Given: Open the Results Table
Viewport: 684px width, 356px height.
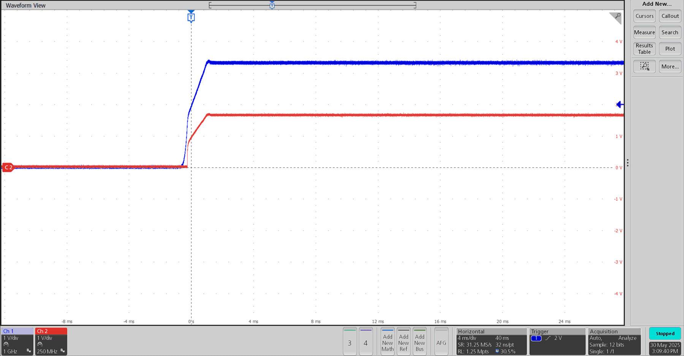Looking at the screenshot, I should click(x=644, y=49).
